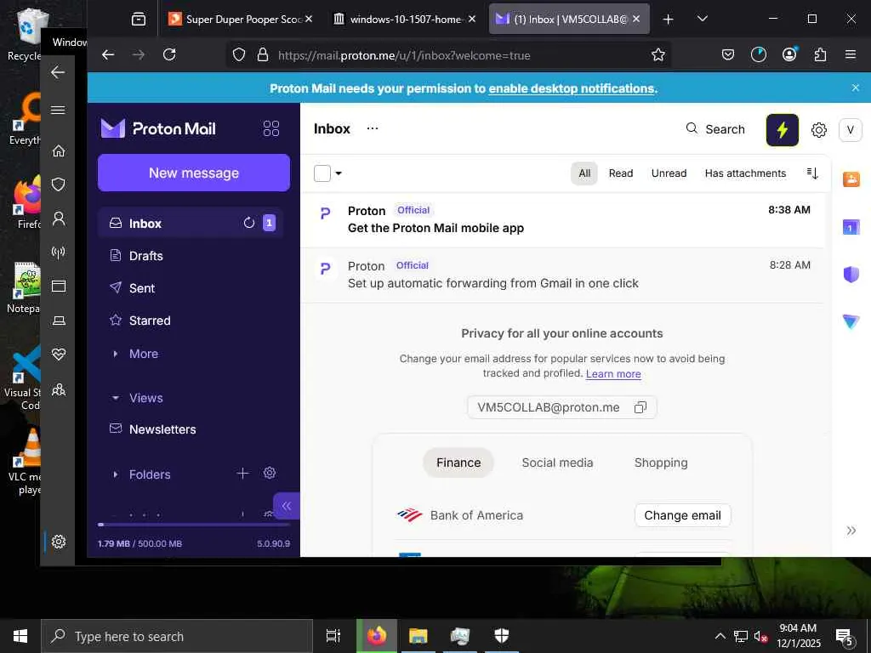Select the All filter
This screenshot has width=871, height=653.
pos(584,173)
